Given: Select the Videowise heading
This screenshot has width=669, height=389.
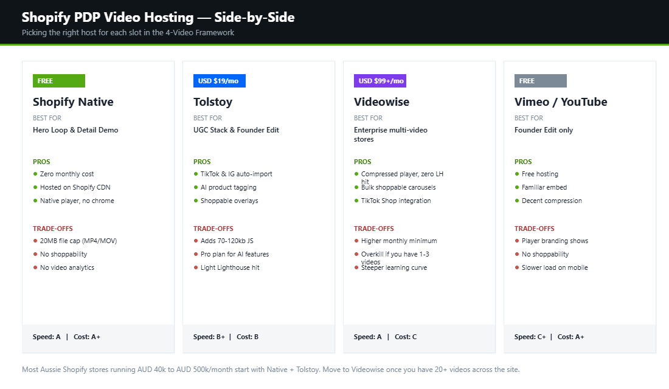Looking at the screenshot, I should (381, 102).
